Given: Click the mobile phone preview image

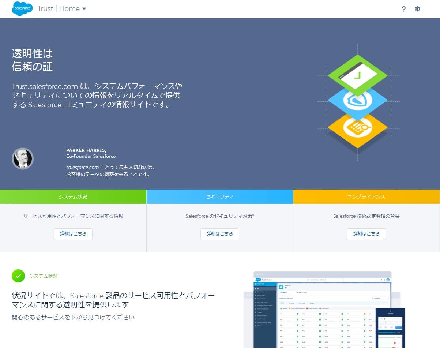Looking at the screenshot, I should pos(390,328).
